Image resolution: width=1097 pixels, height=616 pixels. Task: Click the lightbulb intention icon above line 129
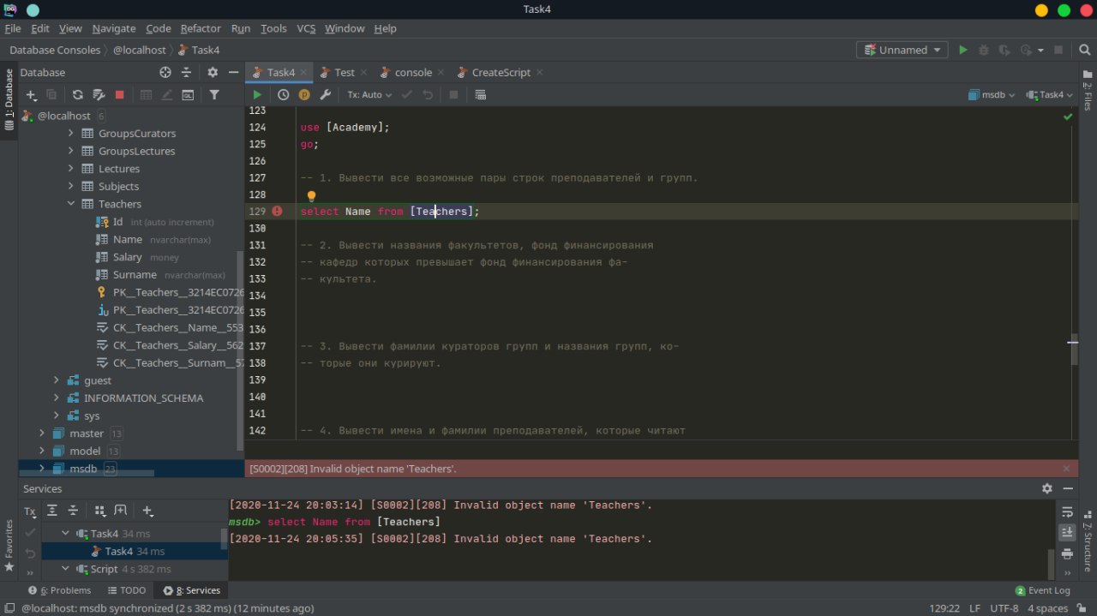312,196
